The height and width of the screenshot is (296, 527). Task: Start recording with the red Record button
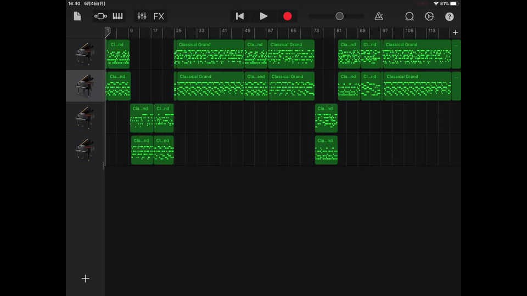click(x=287, y=16)
